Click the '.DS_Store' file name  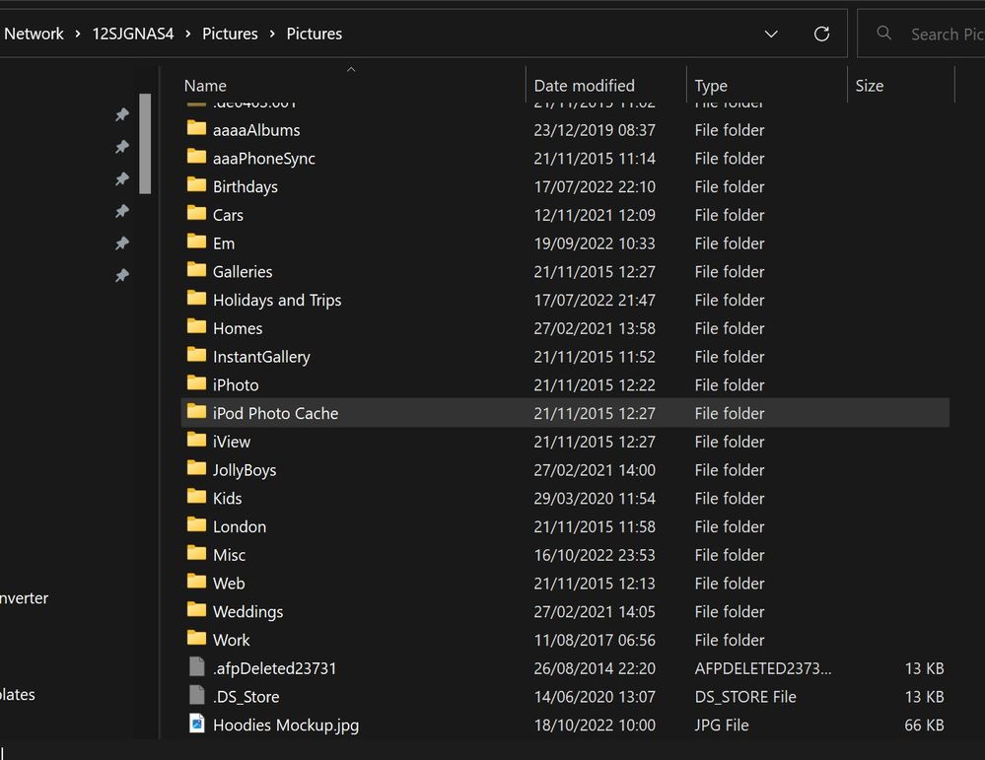[x=246, y=697]
